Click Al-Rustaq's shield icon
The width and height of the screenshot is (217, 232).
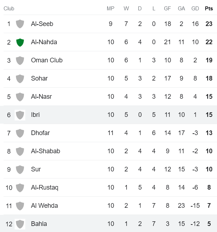point(20,187)
